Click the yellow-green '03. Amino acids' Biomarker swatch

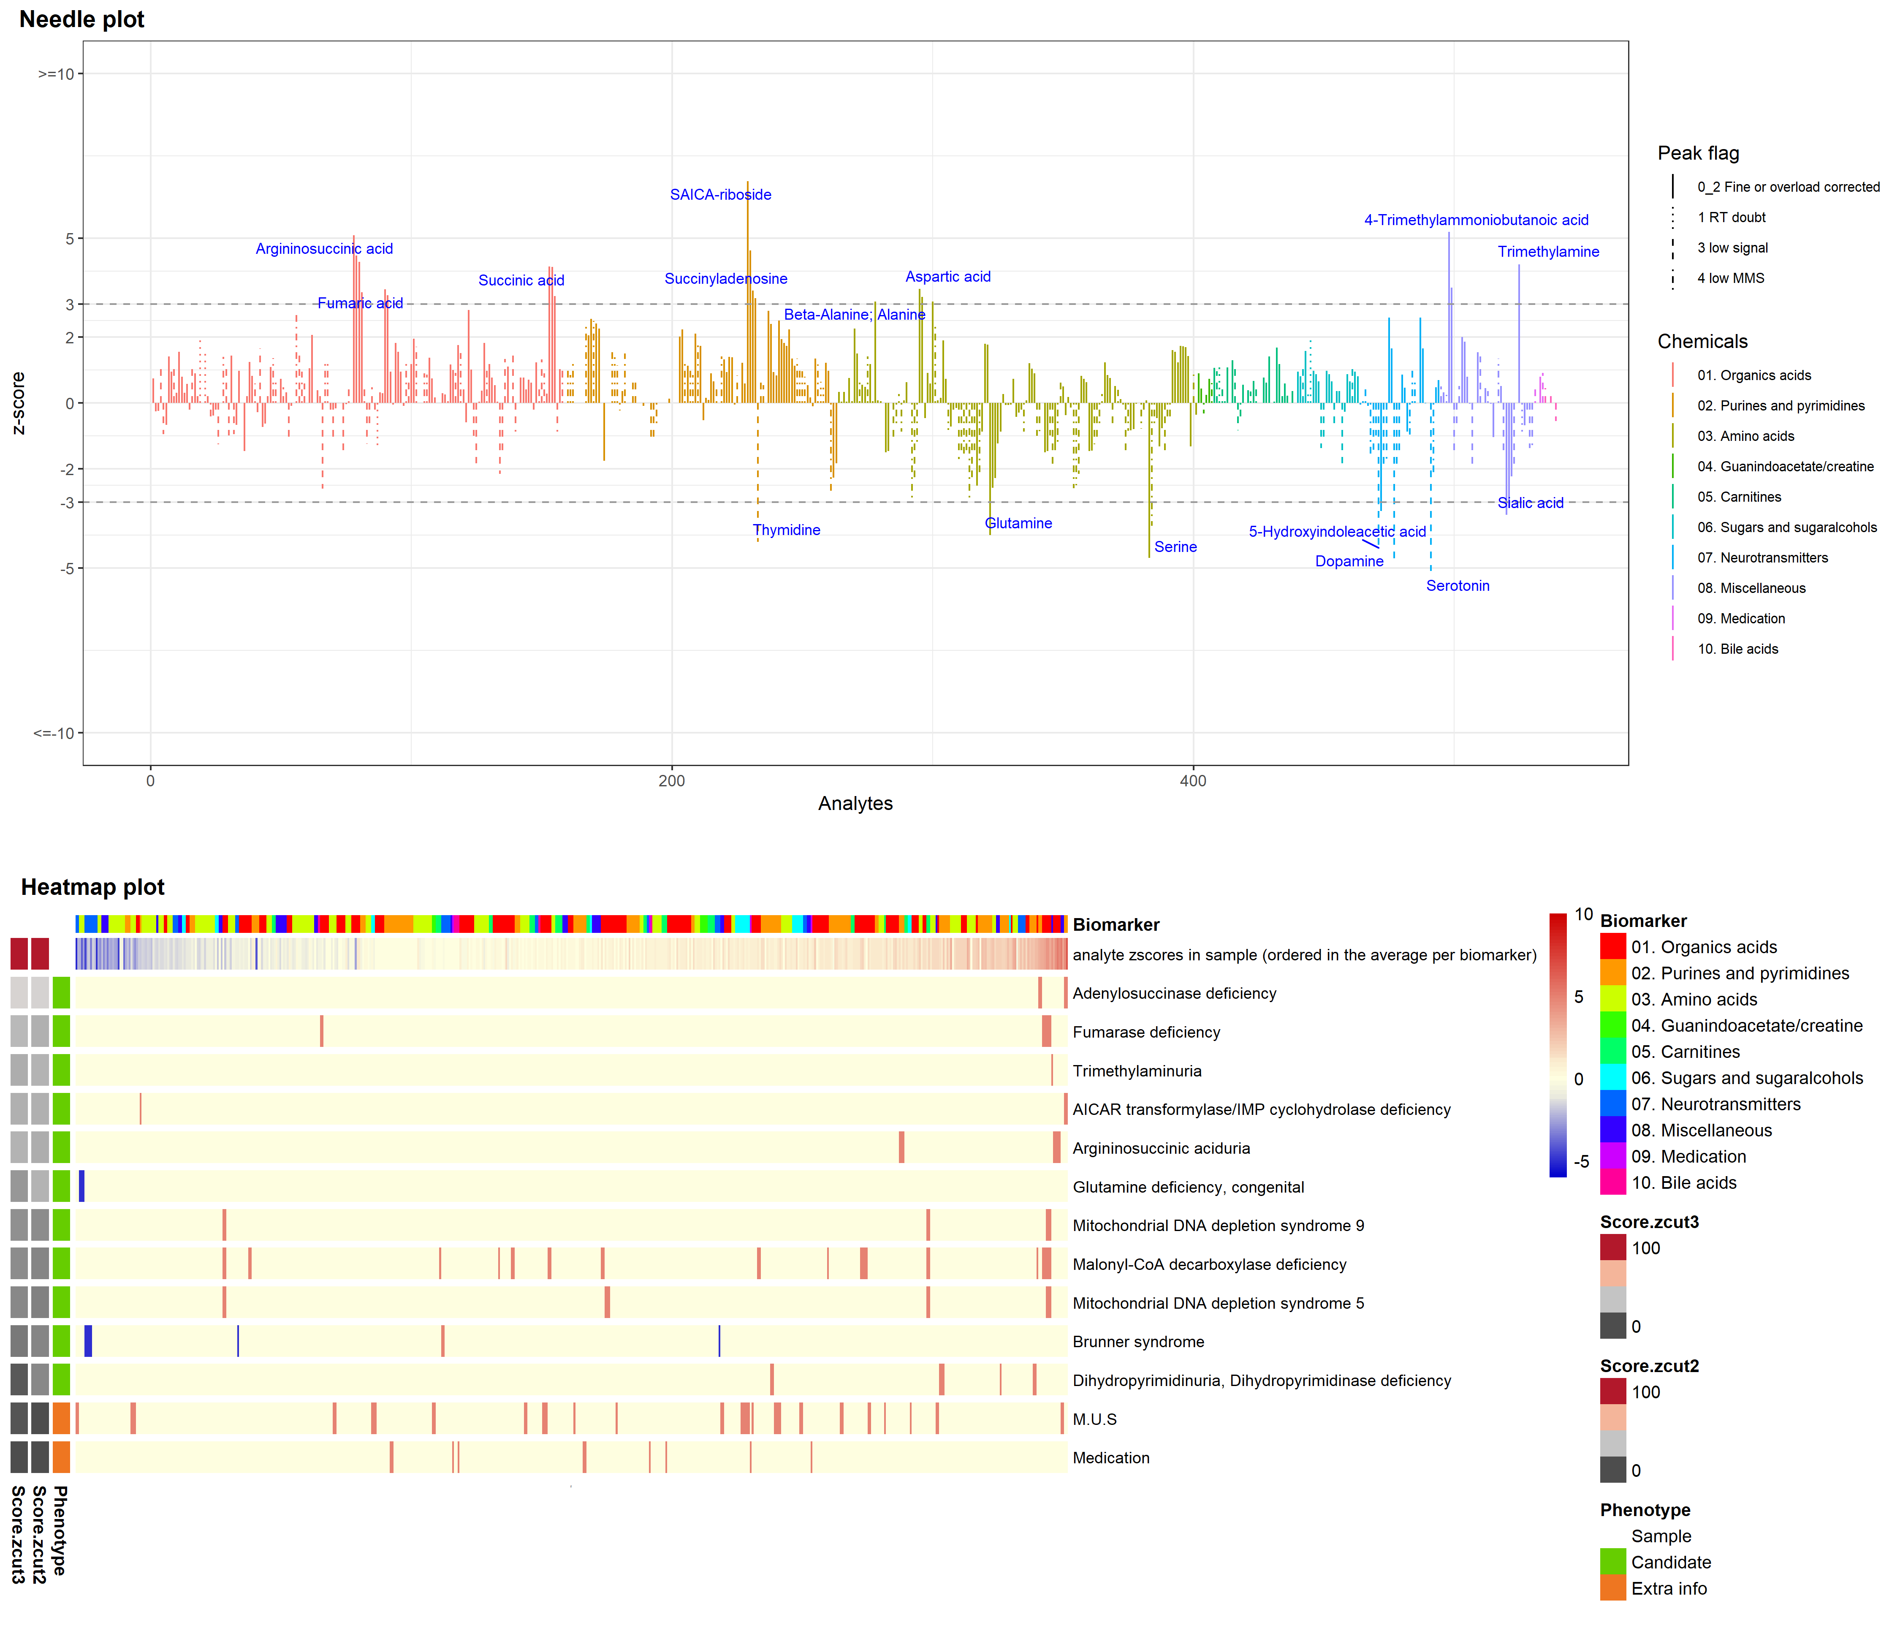[1612, 999]
